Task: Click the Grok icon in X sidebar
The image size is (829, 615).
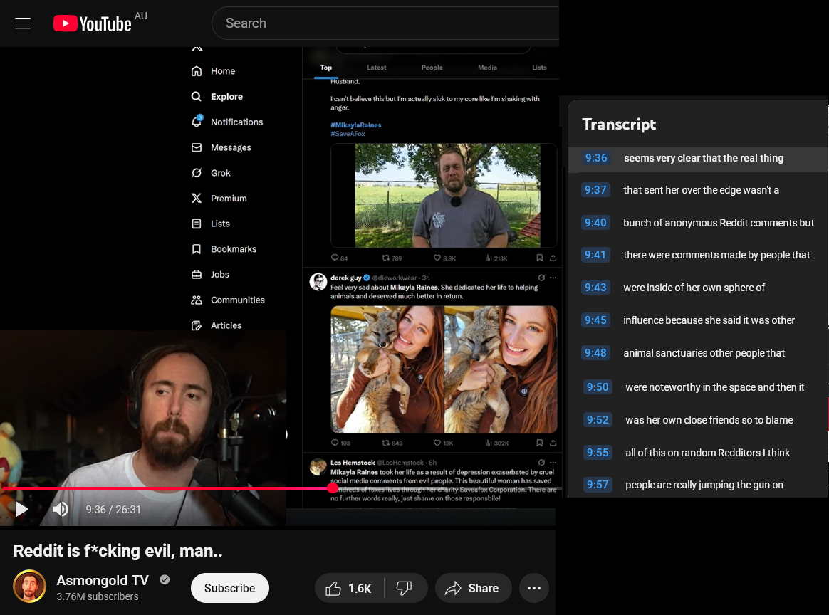Action: click(x=197, y=173)
